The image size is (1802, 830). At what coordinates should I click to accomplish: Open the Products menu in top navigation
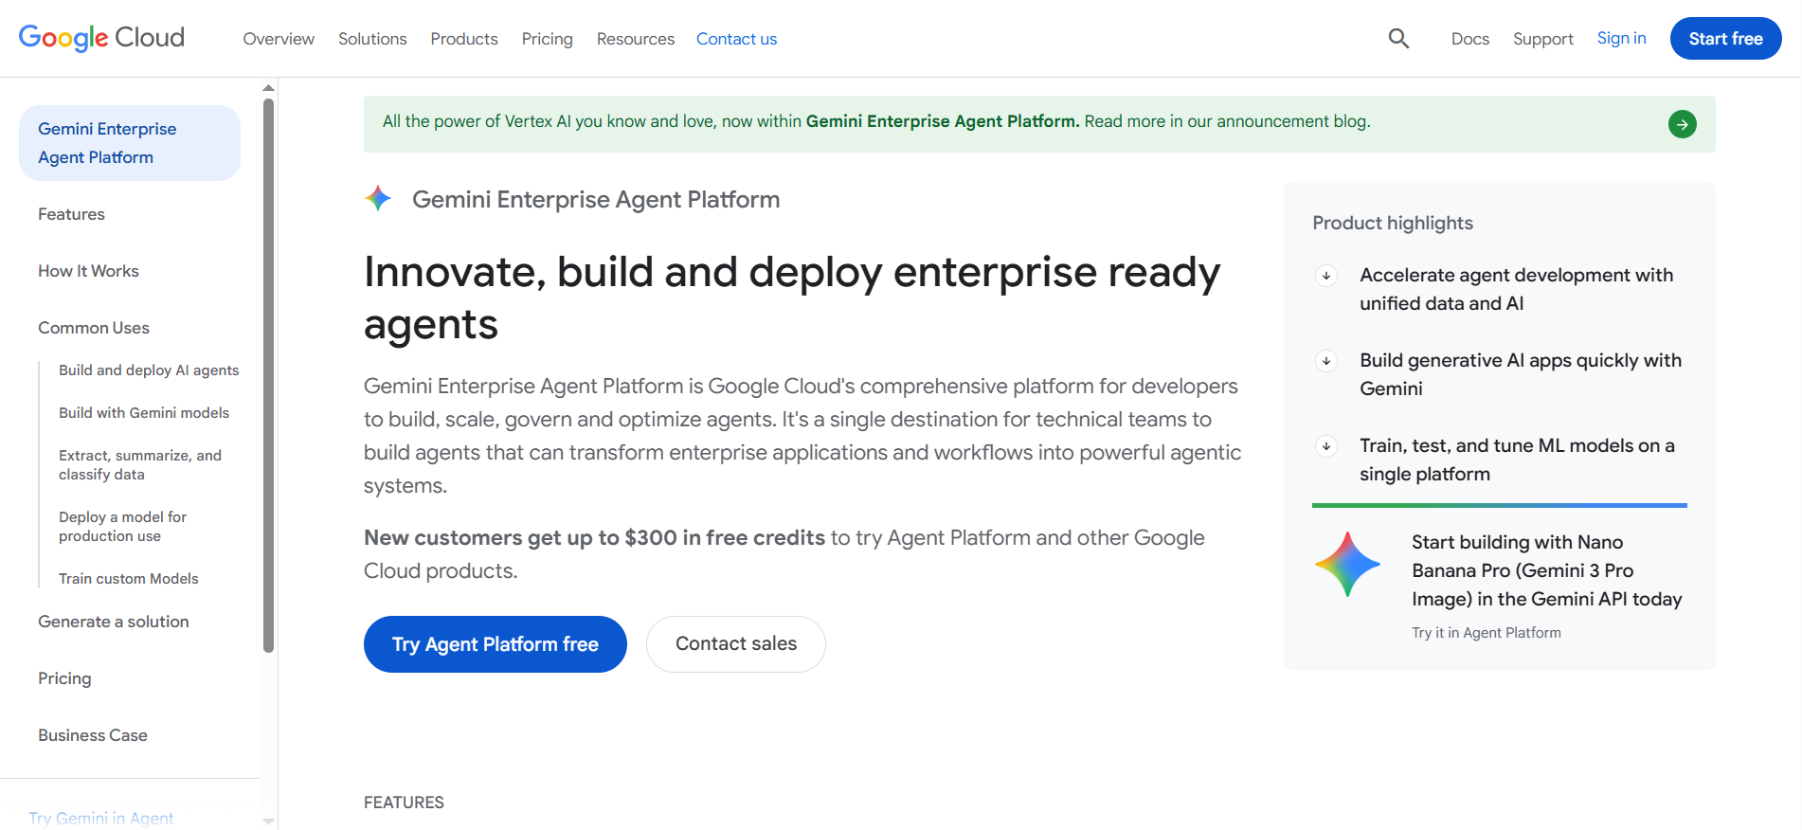click(463, 39)
